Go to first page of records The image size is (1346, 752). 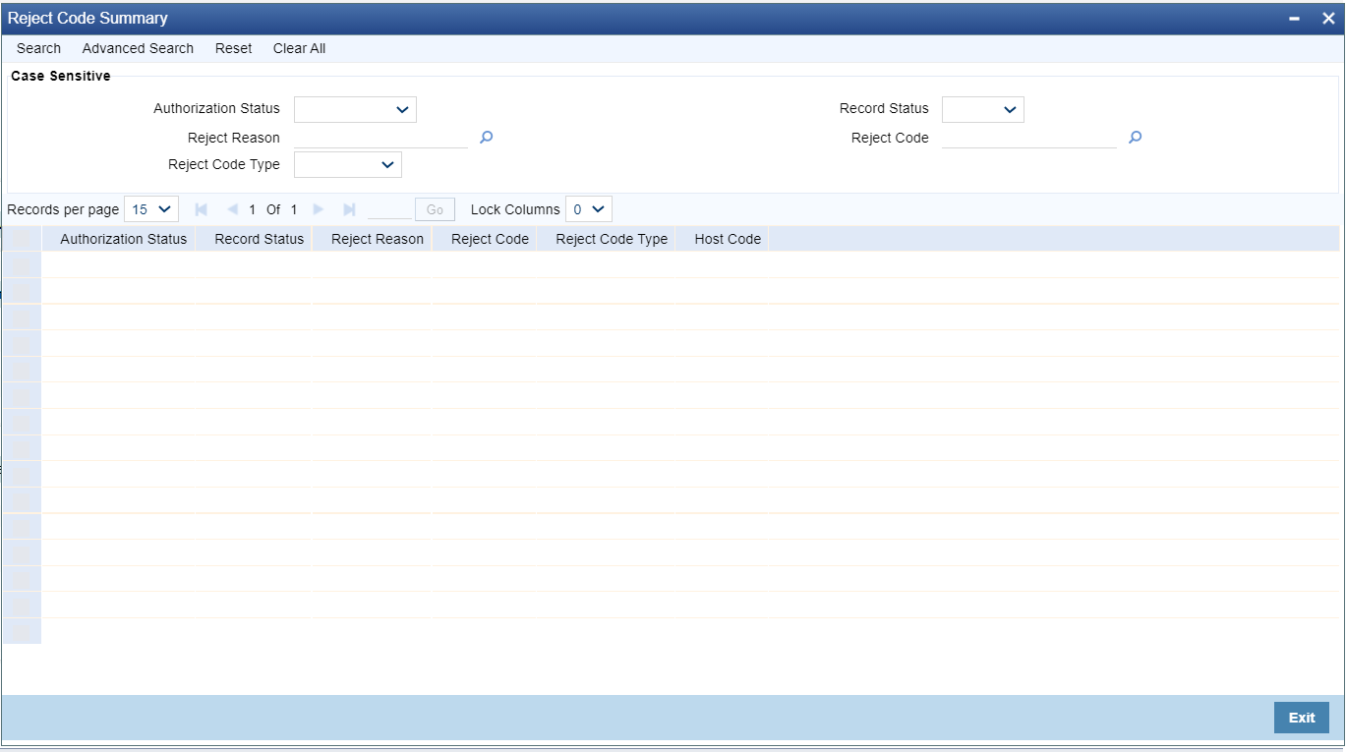202,209
